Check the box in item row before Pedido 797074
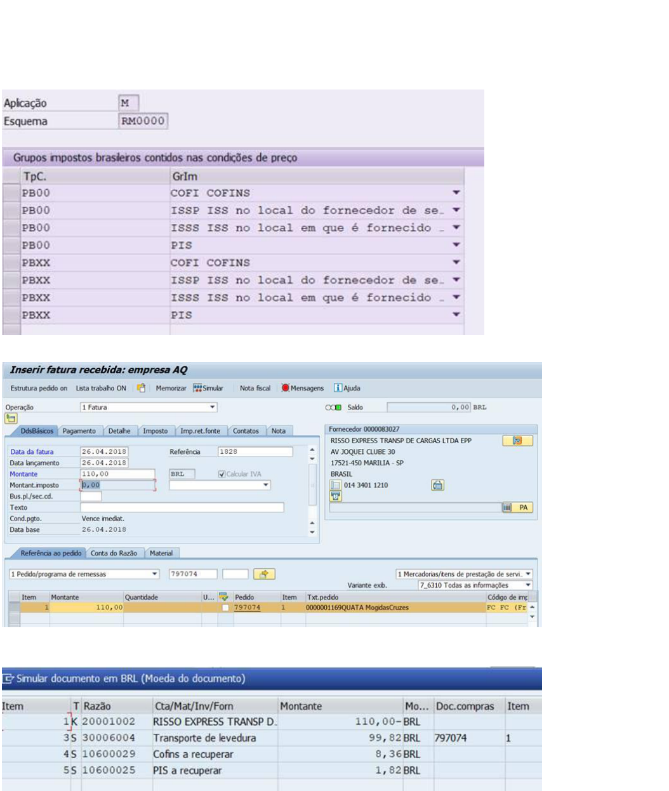This screenshot has width=669, height=791. [225, 608]
